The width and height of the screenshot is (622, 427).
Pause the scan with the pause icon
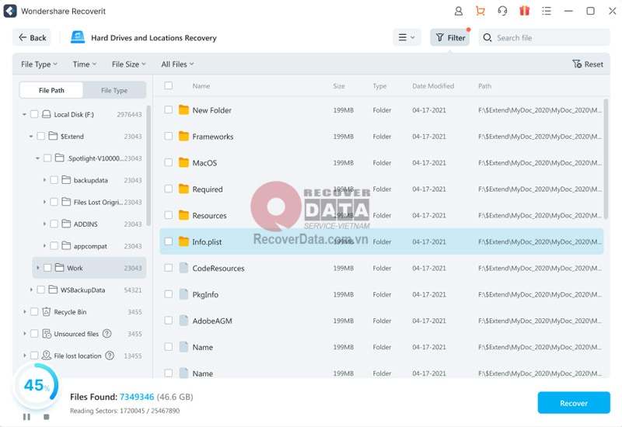(26, 417)
